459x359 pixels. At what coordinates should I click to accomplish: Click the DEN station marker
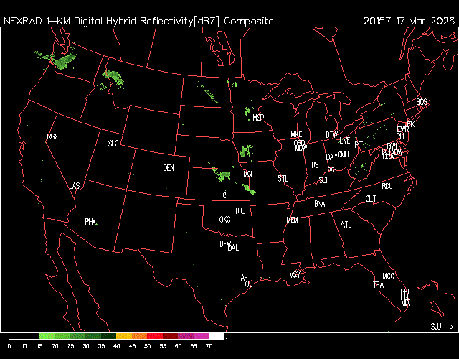click(x=169, y=168)
